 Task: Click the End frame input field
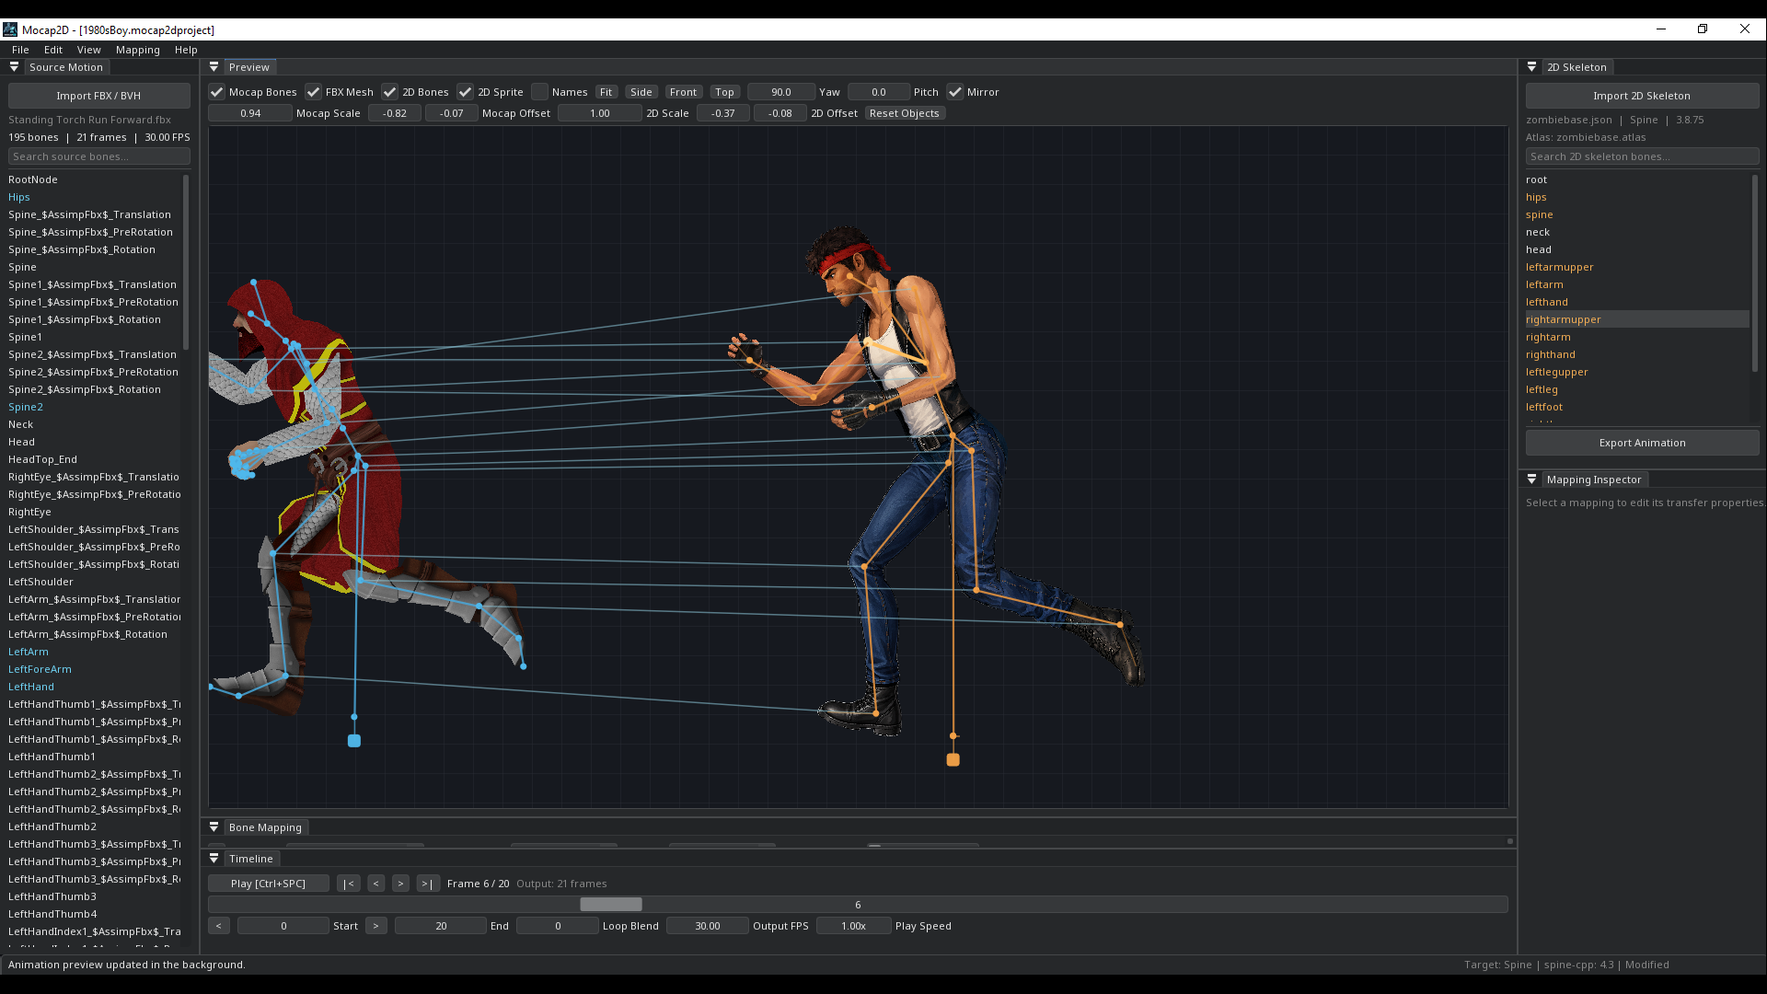click(x=441, y=926)
